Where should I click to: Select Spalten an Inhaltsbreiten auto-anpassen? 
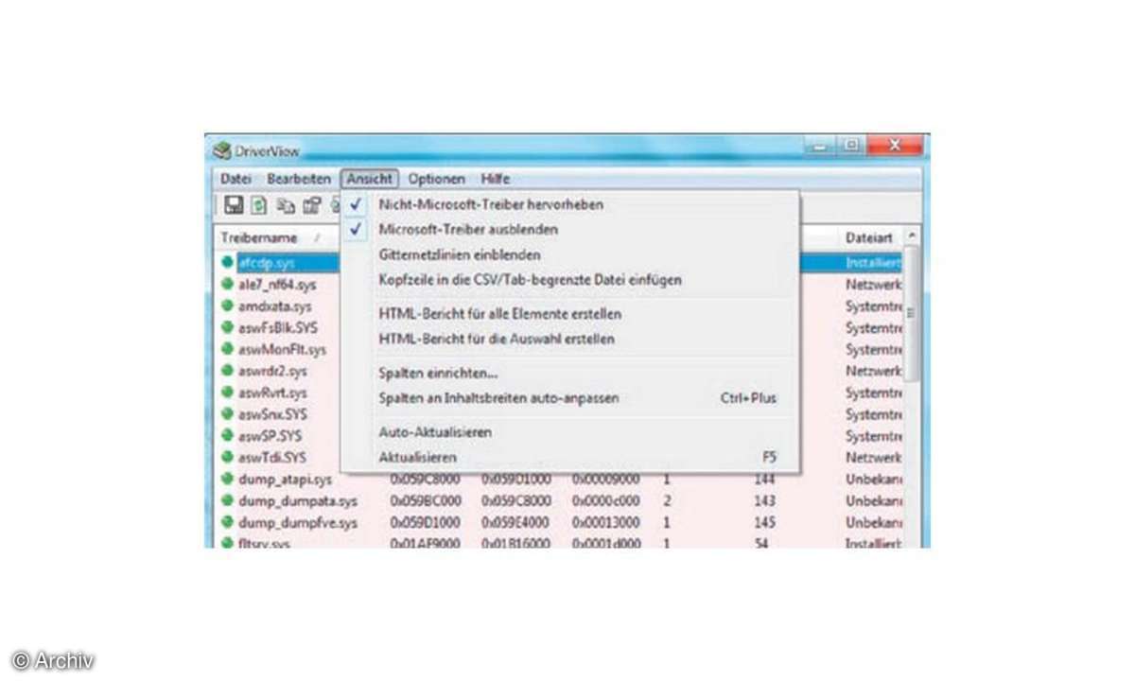[x=570, y=398]
